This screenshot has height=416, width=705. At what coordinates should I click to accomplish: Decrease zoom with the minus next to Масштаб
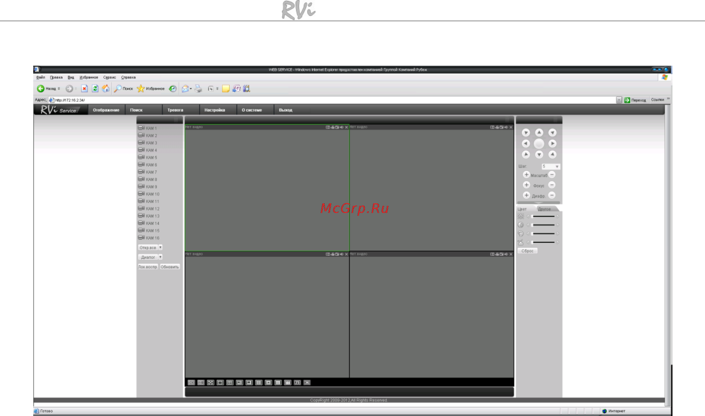[552, 175]
